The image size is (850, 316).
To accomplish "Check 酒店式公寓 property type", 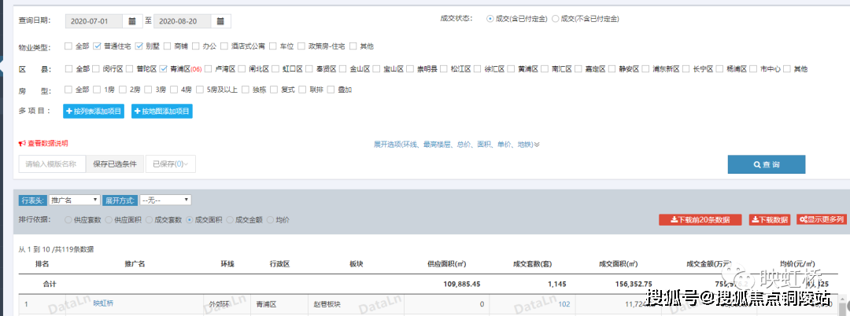I will coord(224,46).
